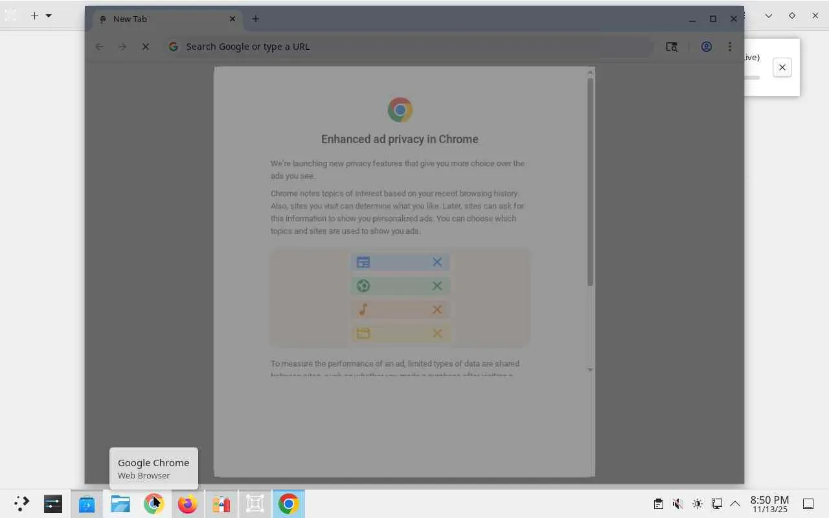Minimize the background window with its chevron

(x=769, y=16)
